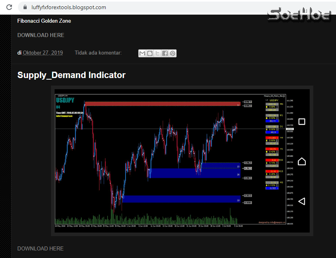336x258 pixels.
Task: Click DOWNLOAD HERE below the chart image
Action: tap(40, 248)
